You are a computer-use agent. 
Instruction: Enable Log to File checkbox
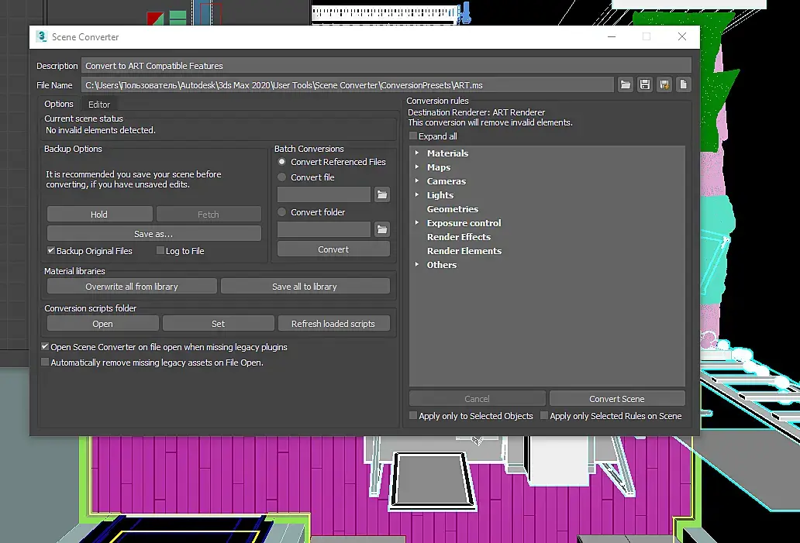point(160,250)
